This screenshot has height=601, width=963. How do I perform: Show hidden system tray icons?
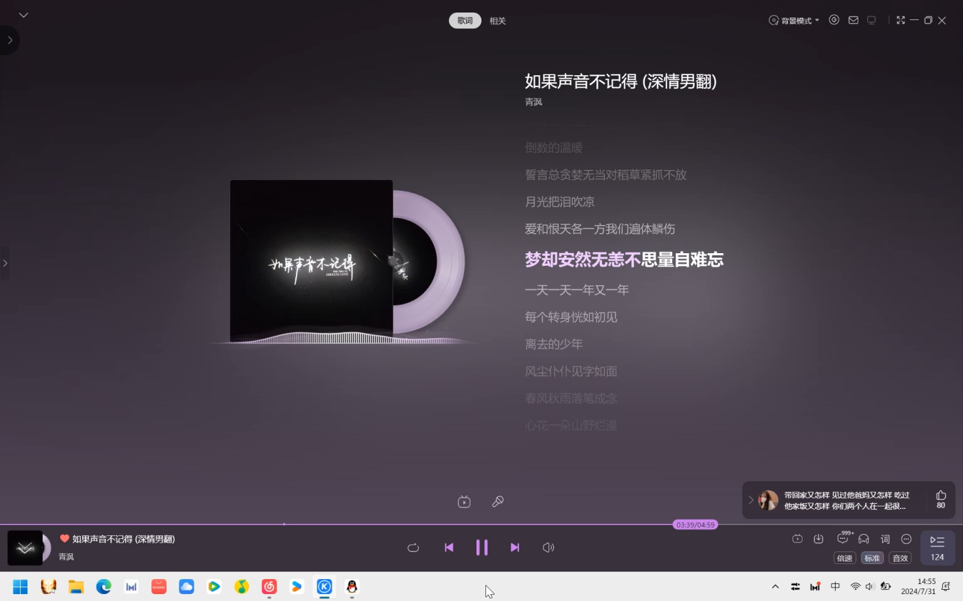[x=776, y=587]
